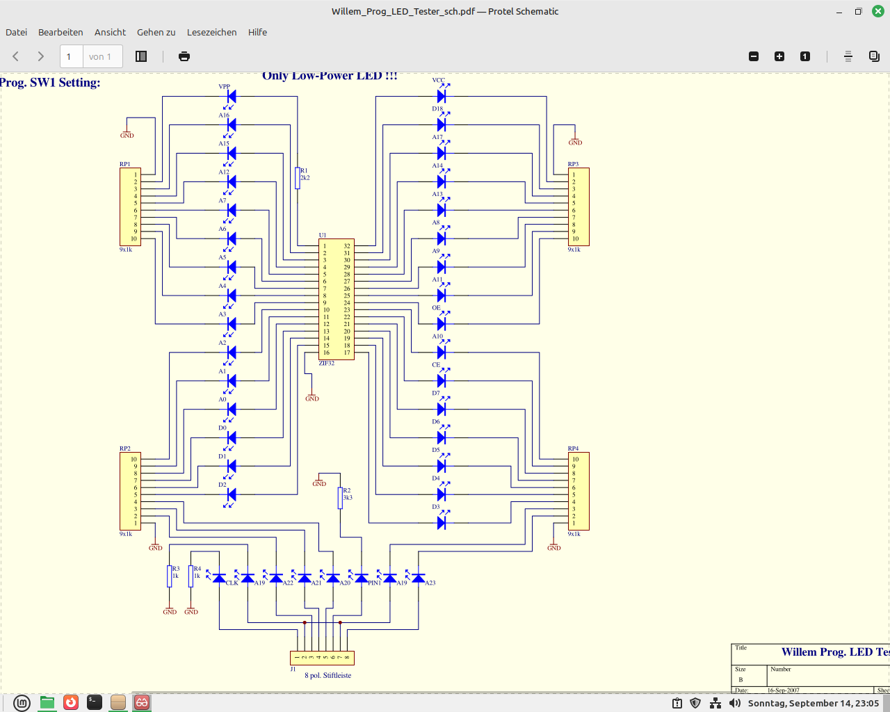Expand the Ansicht menu
Viewport: 890px width, 712px height.
[110, 32]
